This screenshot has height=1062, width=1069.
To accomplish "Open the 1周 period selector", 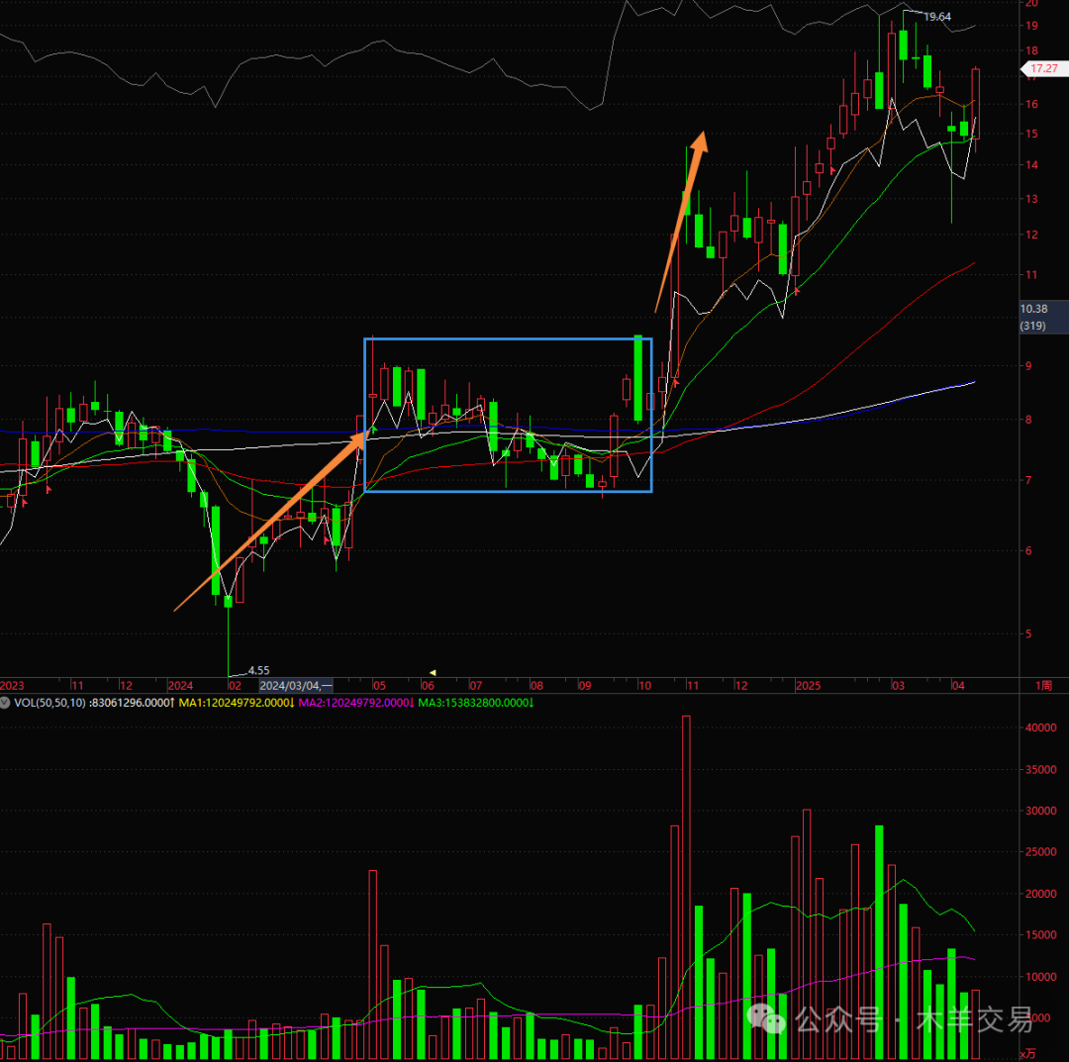I will [1044, 686].
